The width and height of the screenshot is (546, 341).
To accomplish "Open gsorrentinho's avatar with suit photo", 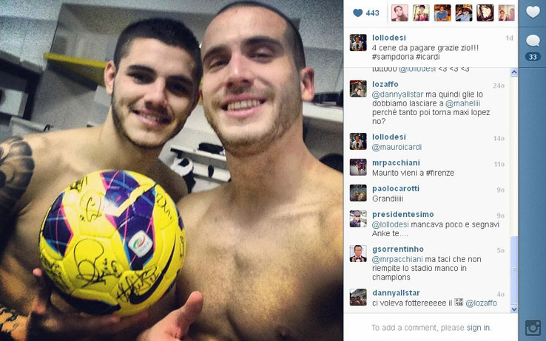I will 358,253.
